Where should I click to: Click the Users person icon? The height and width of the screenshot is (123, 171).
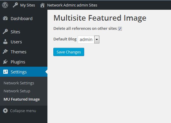coord(5,42)
